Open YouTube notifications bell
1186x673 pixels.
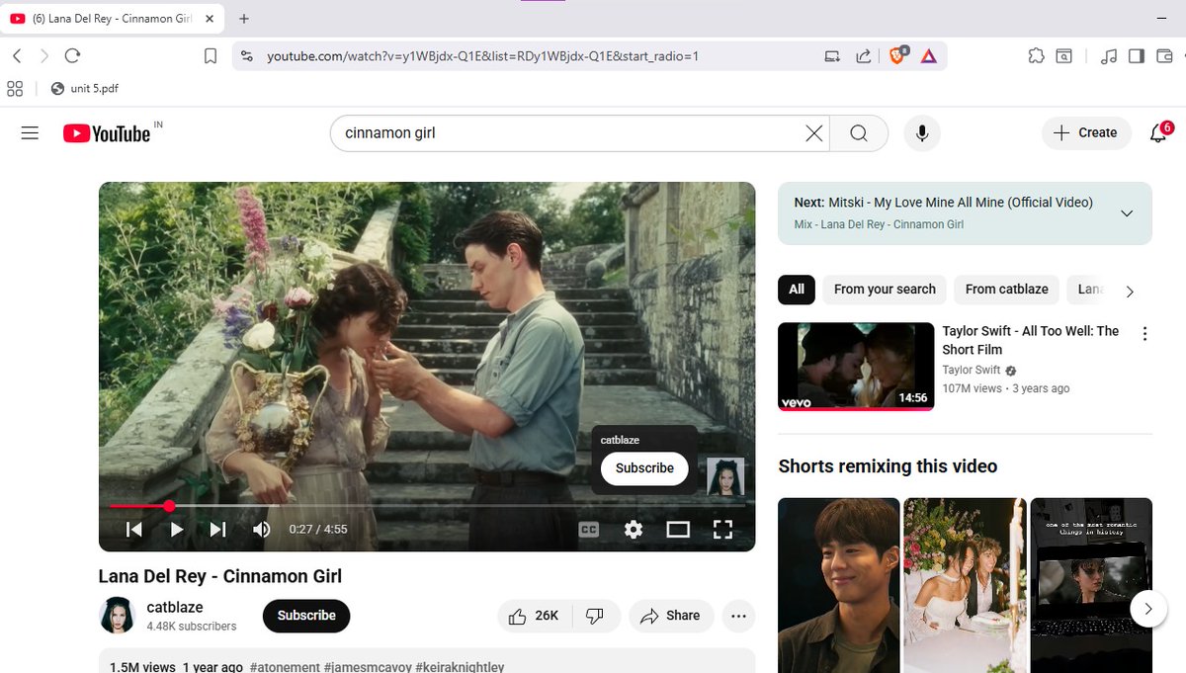point(1157,132)
